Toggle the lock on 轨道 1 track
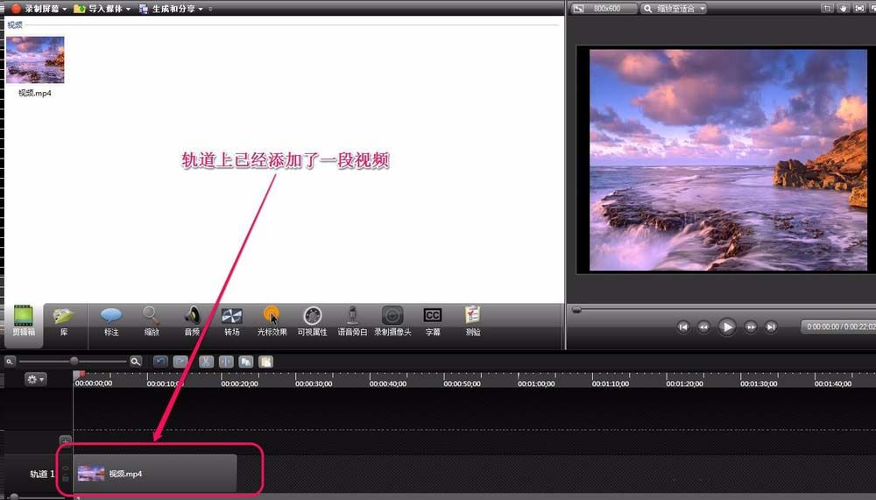876x500 pixels. [x=66, y=479]
